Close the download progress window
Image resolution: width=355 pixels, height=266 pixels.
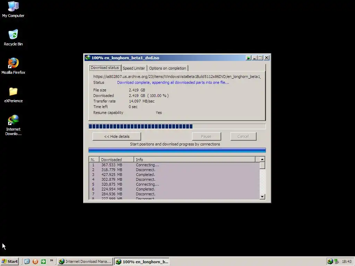(267, 58)
